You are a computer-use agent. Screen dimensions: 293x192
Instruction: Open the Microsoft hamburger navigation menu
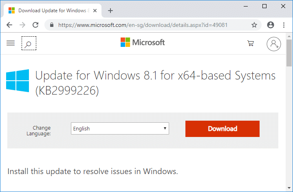pyautogui.click(x=11, y=43)
